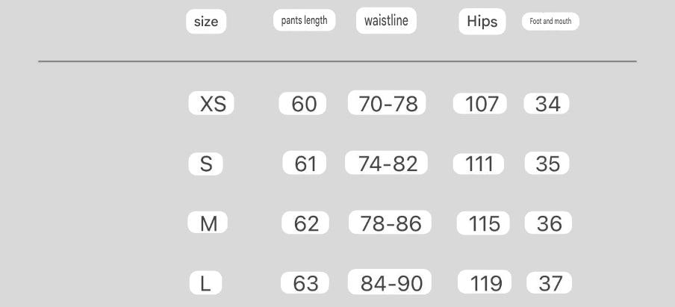This screenshot has width=675, height=307.
Task: Click the 70-78 waistline value
Action: [x=387, y=103]
